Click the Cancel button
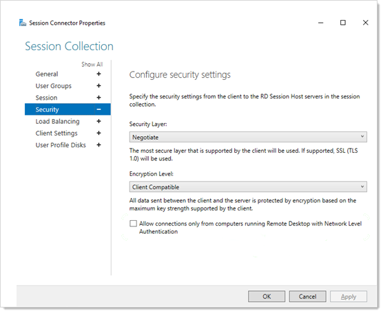This screenshot has width=383, height=313. tap(307, 296)
